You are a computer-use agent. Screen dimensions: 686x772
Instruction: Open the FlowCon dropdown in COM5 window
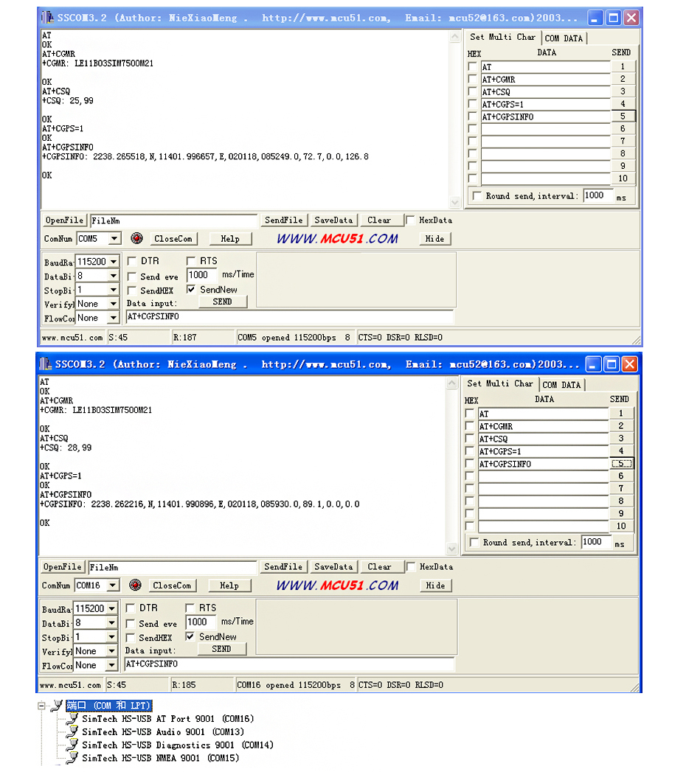click(114, 318)
